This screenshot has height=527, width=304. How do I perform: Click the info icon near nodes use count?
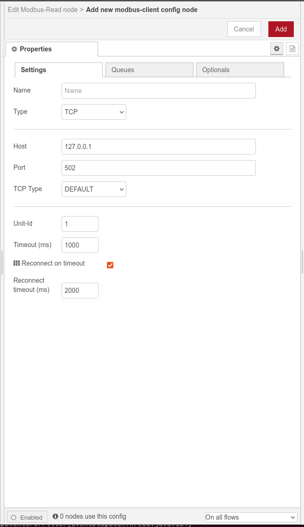56,516
